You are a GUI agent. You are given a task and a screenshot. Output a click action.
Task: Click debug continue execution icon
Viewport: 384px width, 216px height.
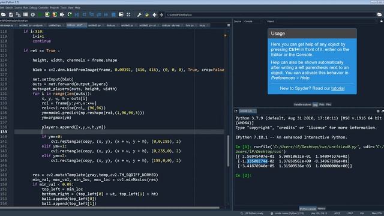point(106,14)
